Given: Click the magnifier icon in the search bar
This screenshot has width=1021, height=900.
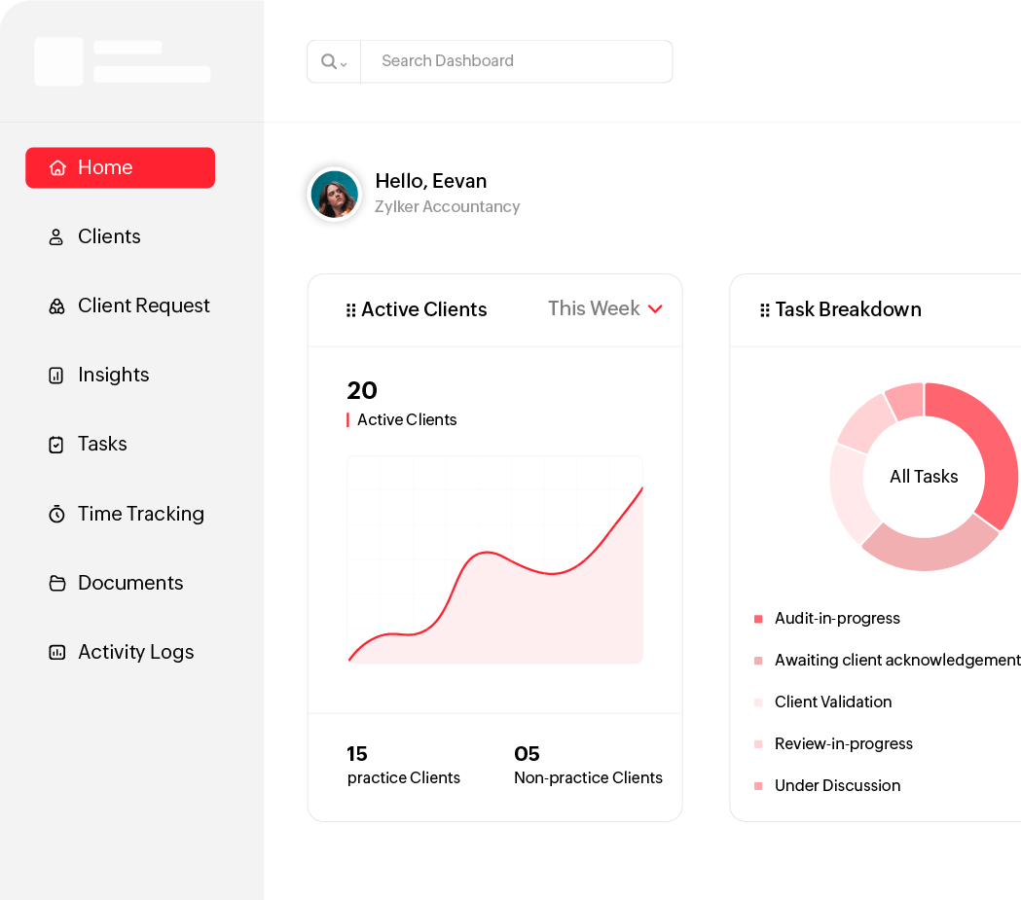Looking at the screenshot, I should [x=327, y=60].
